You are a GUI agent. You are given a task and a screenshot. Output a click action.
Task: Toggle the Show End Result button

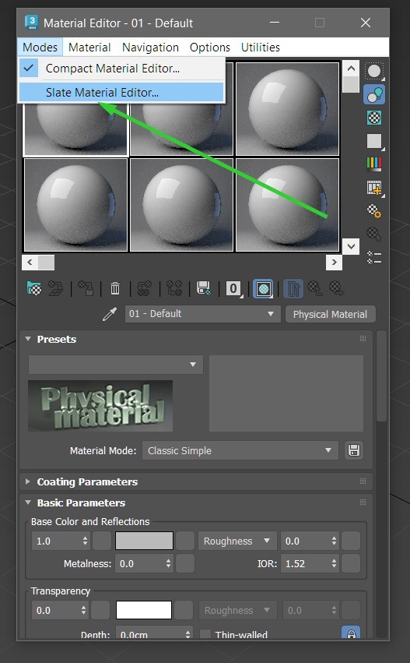coord(293,289)
